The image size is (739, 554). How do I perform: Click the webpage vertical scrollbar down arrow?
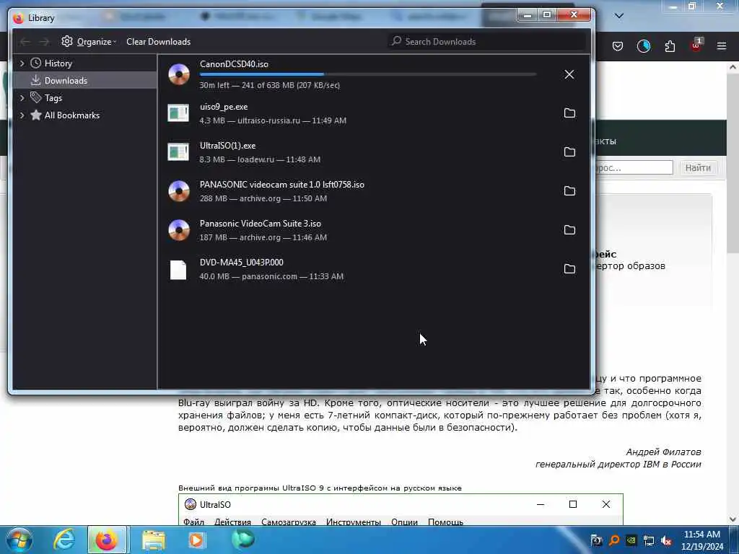733,519
